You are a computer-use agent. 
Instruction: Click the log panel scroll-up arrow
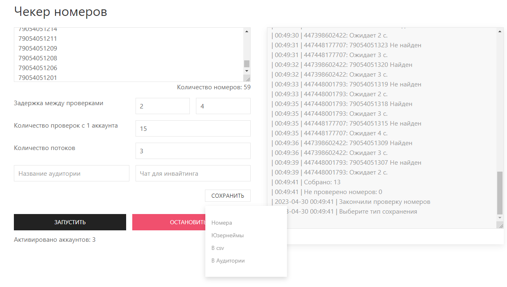click(x=500, y=31)
